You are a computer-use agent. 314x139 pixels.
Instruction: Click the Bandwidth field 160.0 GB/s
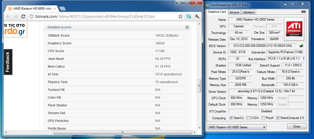291,85
